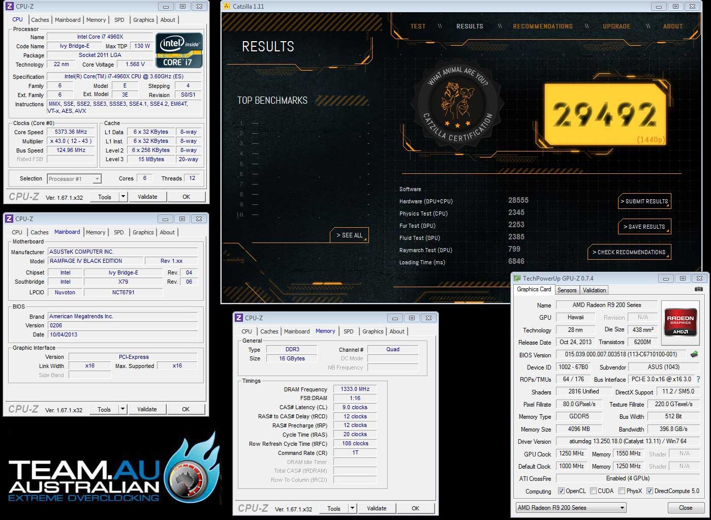Open the Tools dropdown arrow in CPU-Z Memory window

click(352, 508)
